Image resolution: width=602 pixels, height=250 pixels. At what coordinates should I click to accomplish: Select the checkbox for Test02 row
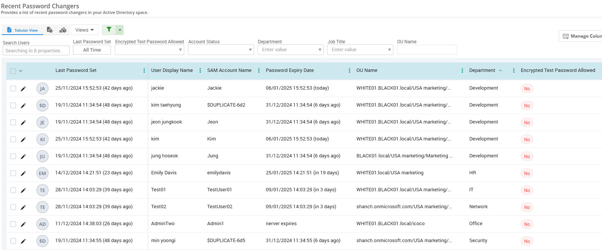coord(13,207)
